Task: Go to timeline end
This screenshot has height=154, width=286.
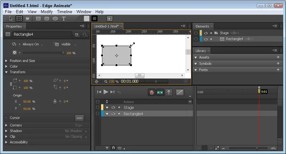Action: click(x=112, y=92)
